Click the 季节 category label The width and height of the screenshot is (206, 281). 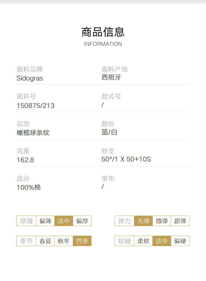26,241
